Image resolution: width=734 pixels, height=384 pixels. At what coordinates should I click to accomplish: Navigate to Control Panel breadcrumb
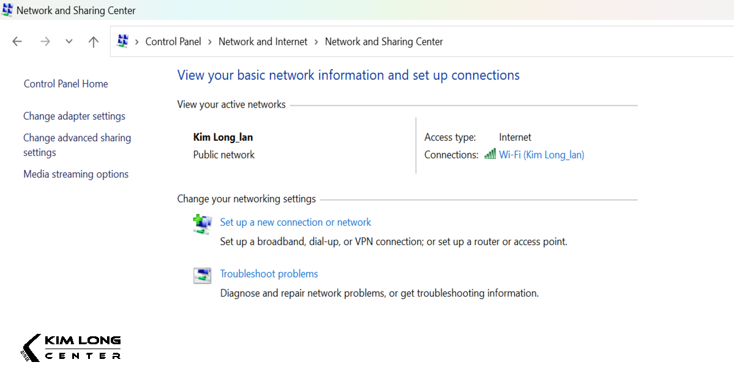173,42
